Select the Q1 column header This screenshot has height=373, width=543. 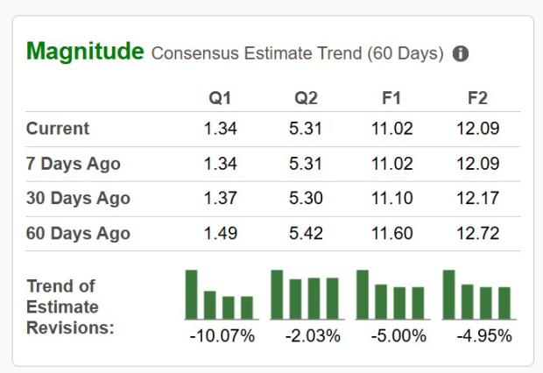tap(220, 98)
